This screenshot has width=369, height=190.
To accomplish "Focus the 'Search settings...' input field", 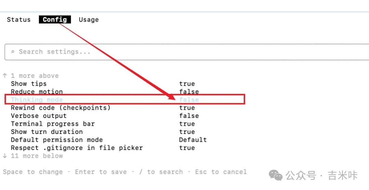I will click(171, 52).
